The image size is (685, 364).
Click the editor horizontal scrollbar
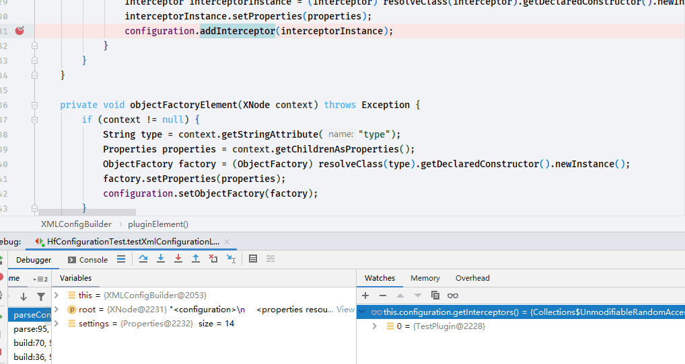pyautogui.click(x=87, y=212)
